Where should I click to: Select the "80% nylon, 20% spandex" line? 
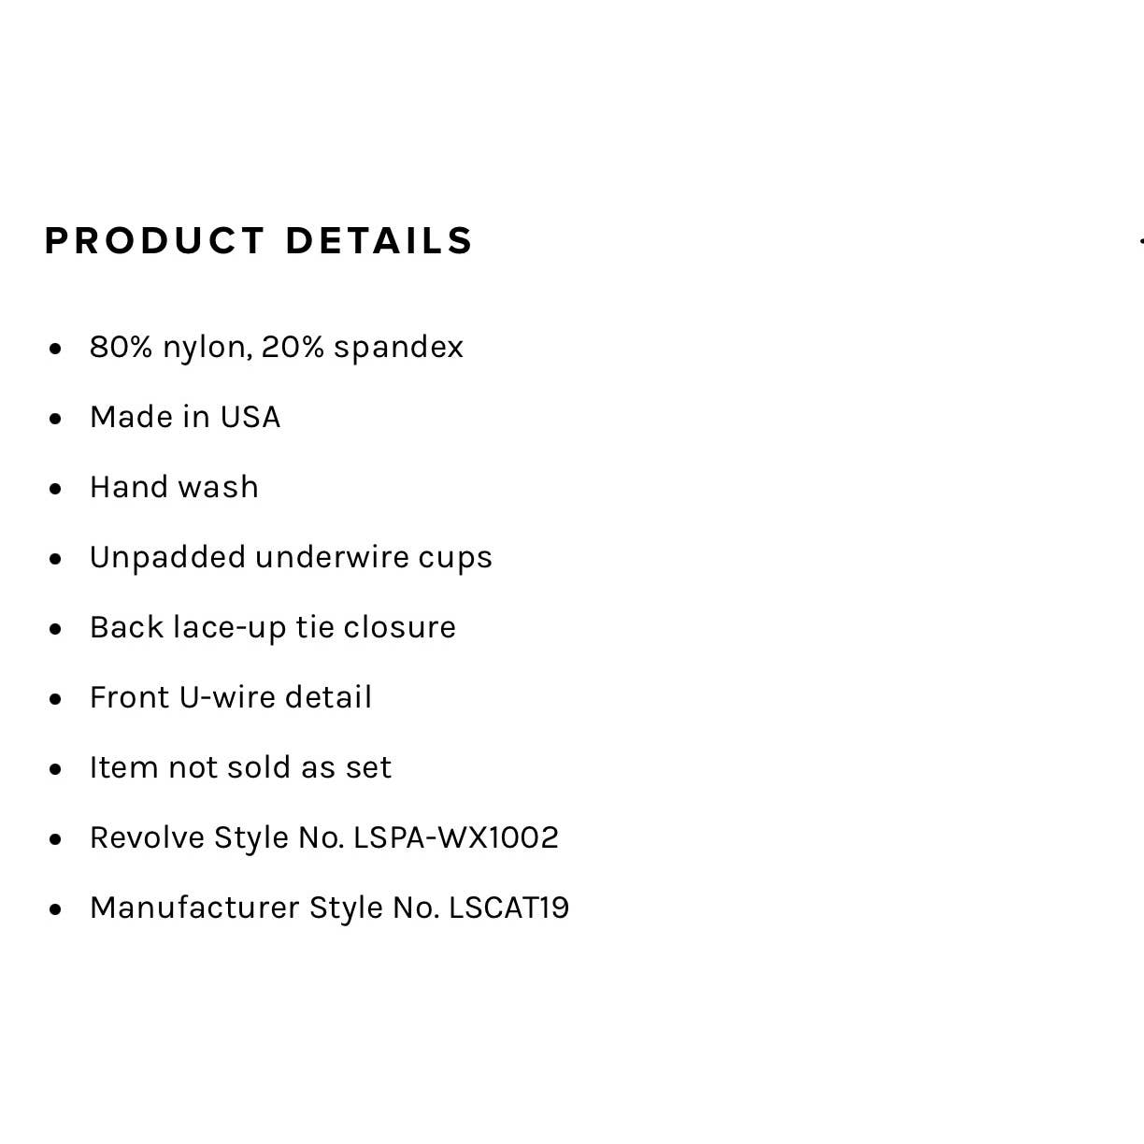click(x=276, y=347)
